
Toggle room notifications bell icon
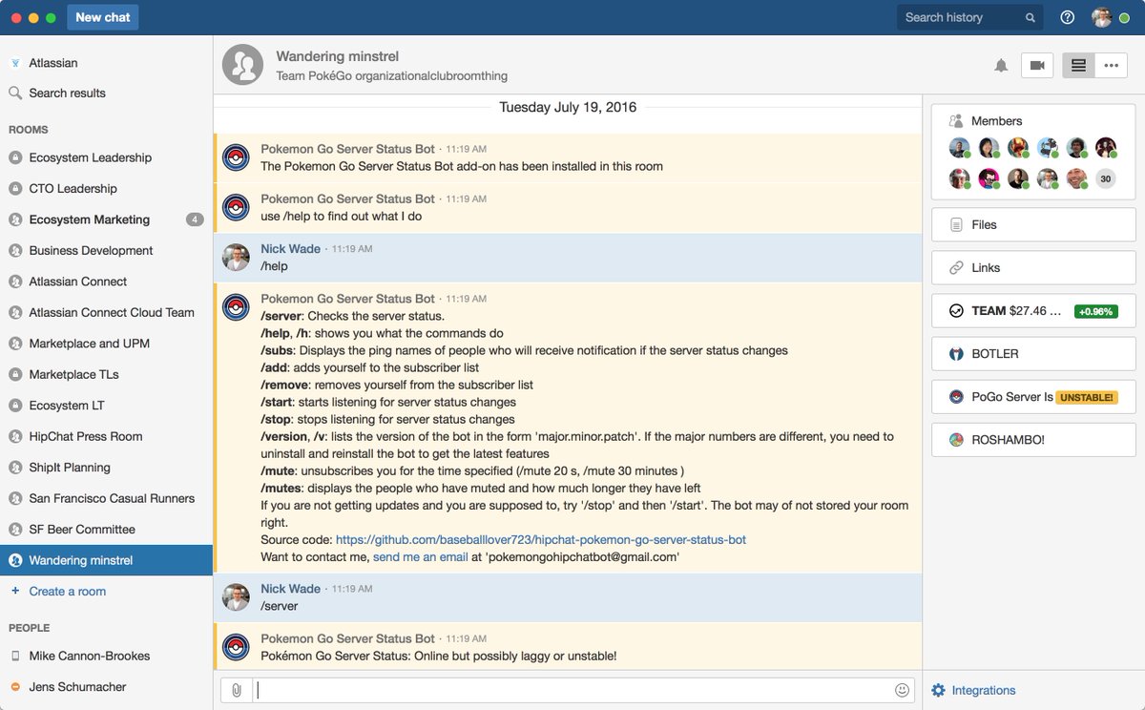pos(1001,66)
